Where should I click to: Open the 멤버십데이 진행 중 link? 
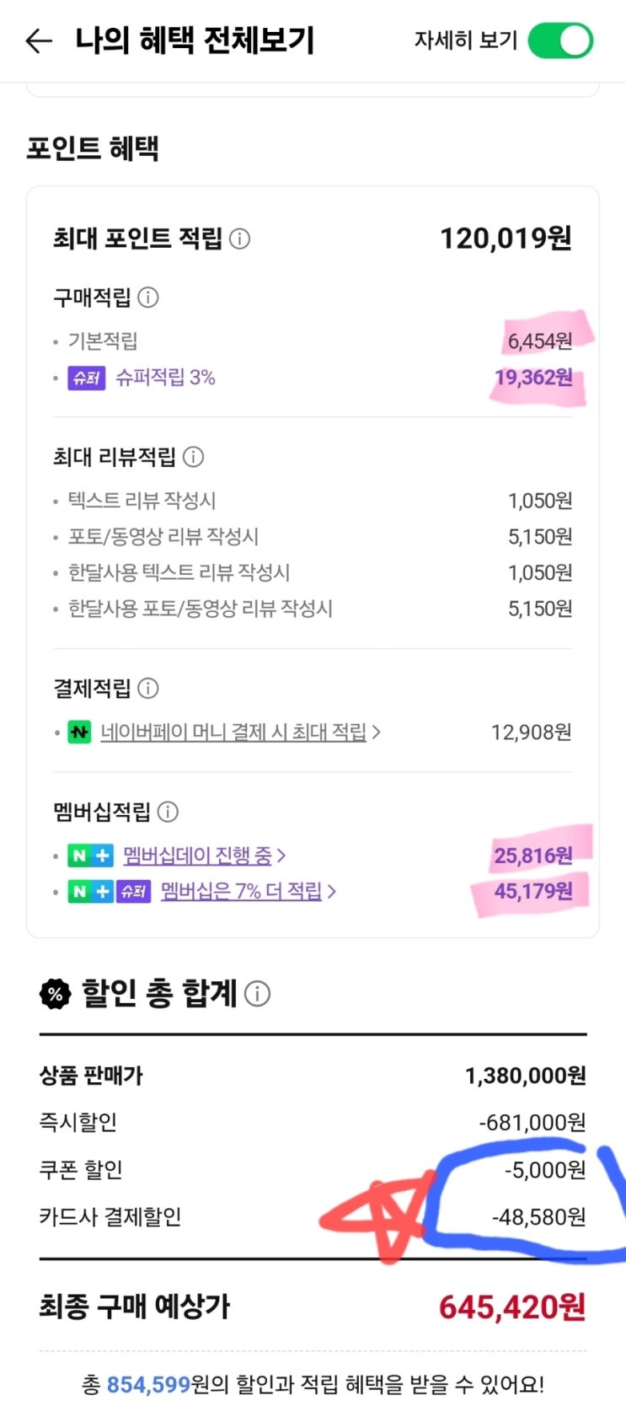197,856
